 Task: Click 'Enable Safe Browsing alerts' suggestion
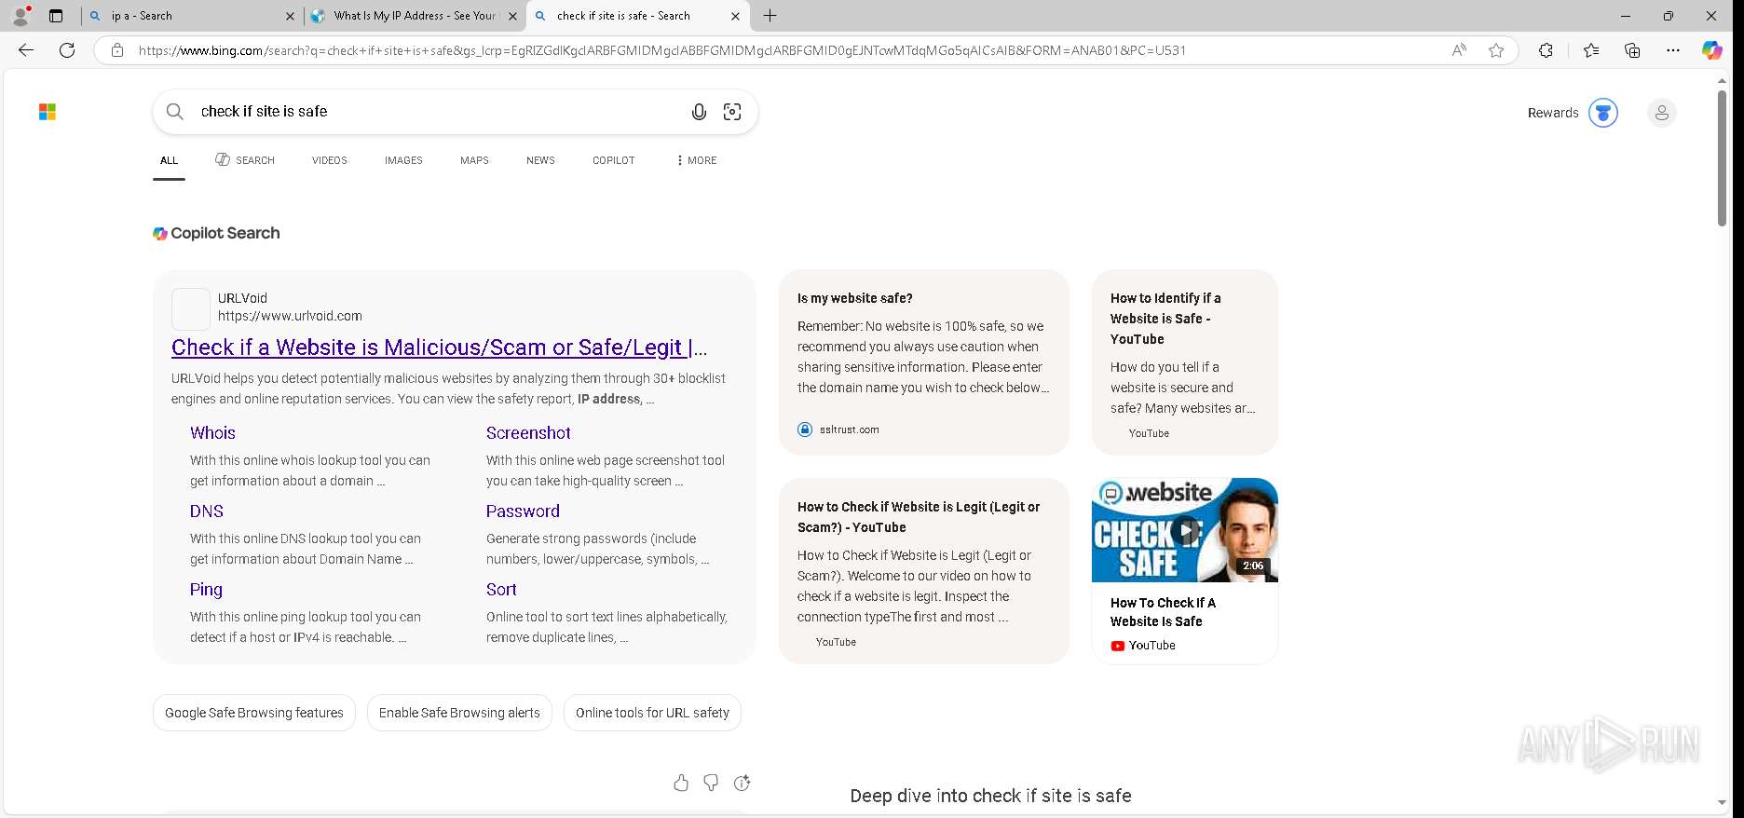[x=459, y=713]
